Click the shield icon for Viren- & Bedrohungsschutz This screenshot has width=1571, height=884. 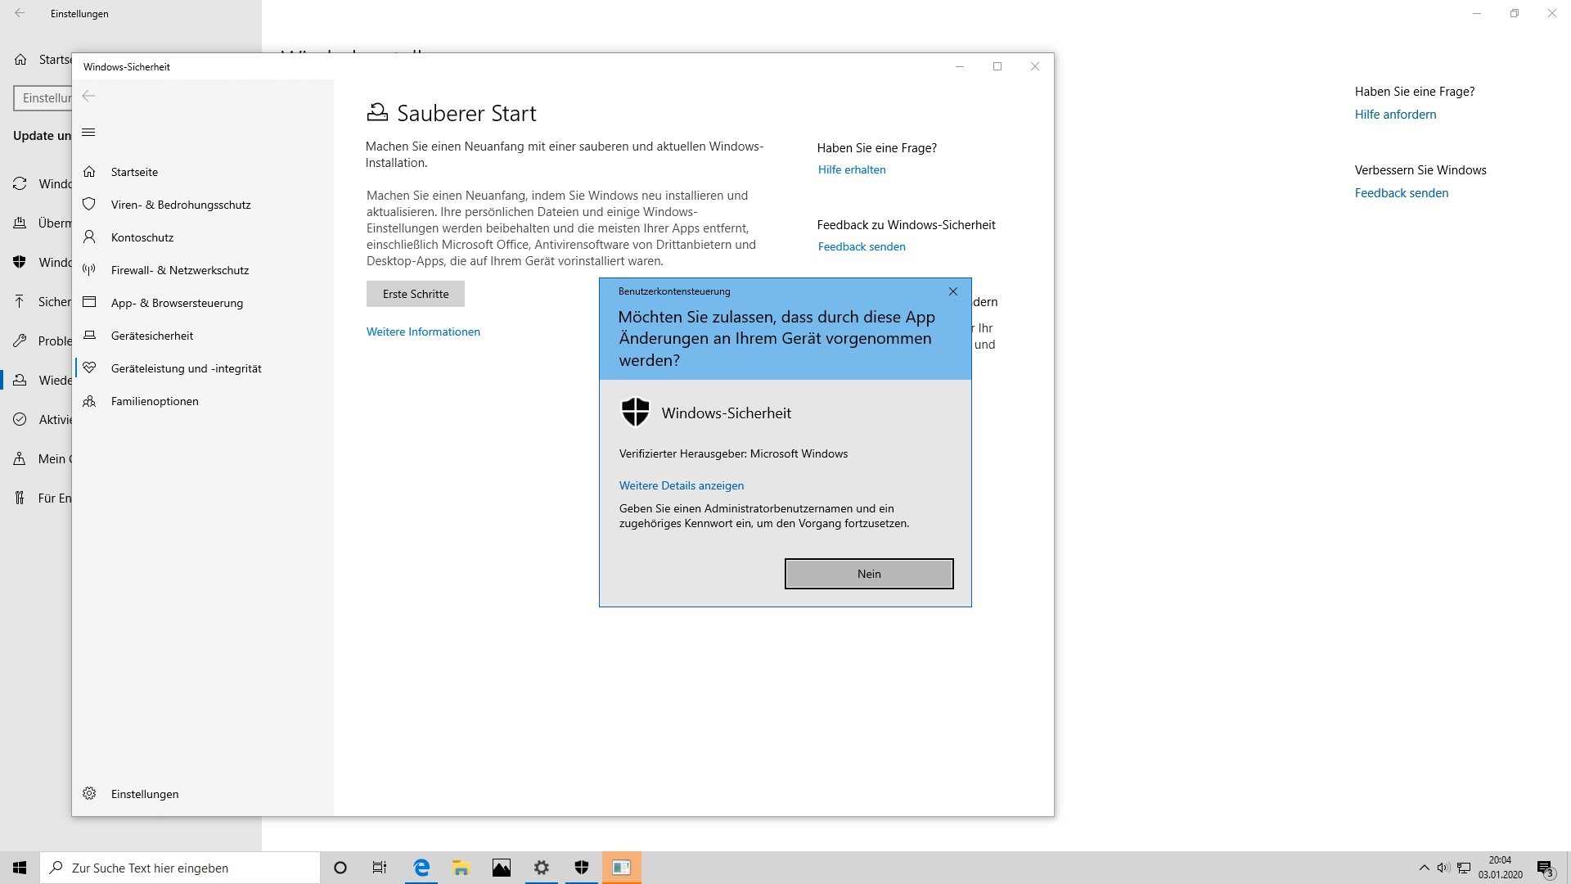point(89,205)
